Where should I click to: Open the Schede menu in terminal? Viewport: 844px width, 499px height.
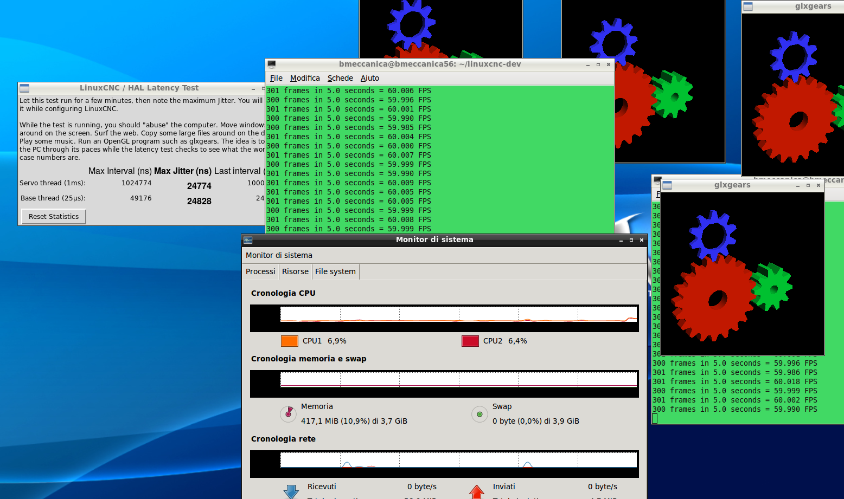tap(340, 79)
